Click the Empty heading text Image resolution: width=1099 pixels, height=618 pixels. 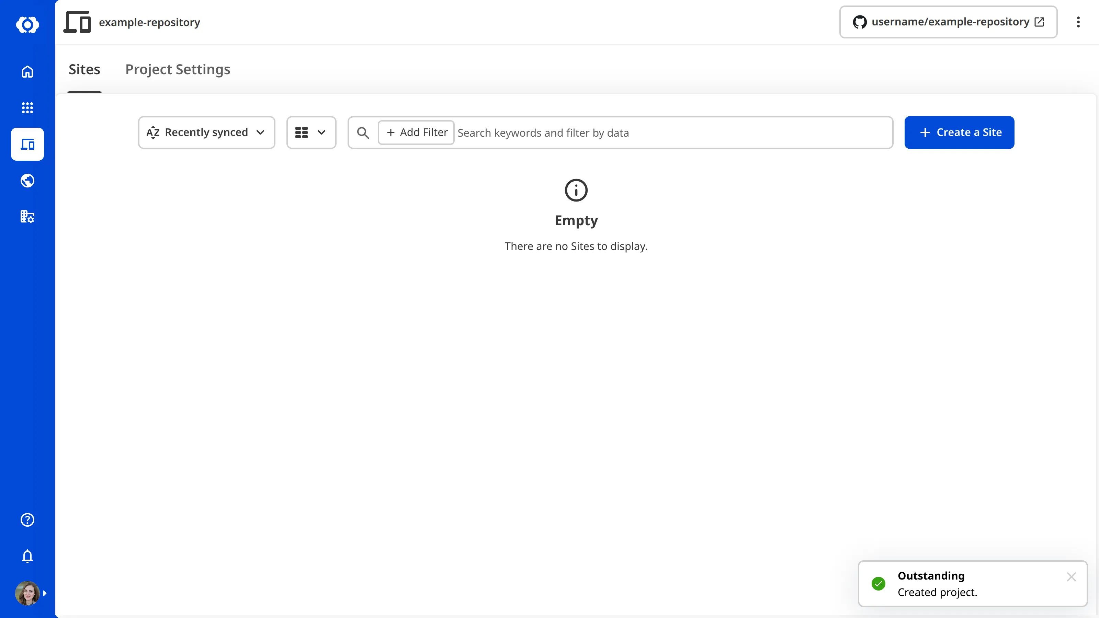tap(576, 220)
